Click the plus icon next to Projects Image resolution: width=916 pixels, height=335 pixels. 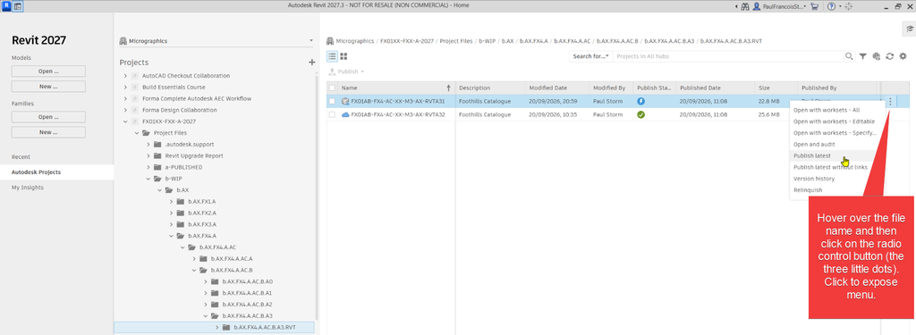click(311, 62)
